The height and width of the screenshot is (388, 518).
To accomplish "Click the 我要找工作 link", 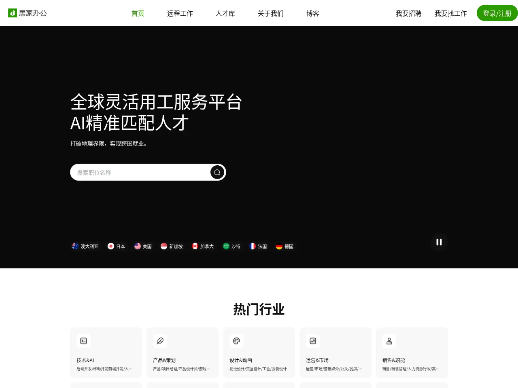I will (x=451, y=13).
